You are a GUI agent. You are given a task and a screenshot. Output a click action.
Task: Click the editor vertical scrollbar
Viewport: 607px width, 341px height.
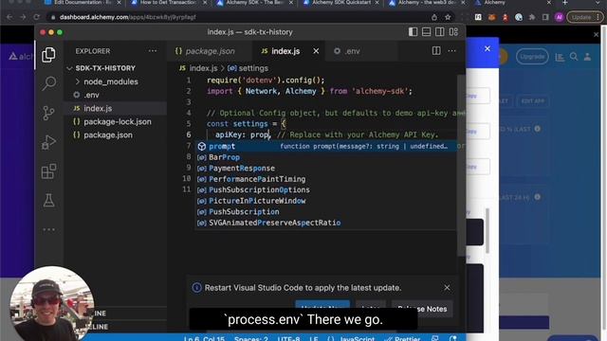461,165
